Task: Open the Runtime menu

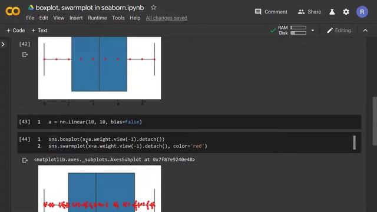Action: tap(97, 18)
